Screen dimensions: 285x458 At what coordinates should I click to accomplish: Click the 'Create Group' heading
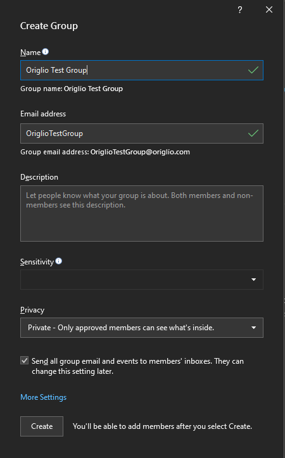tap(49, 26)
